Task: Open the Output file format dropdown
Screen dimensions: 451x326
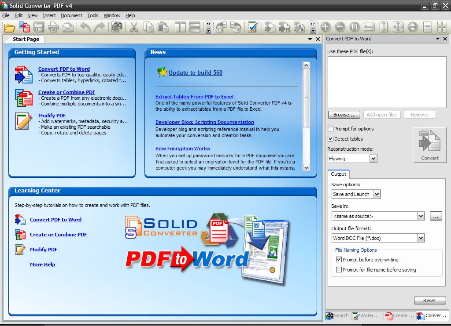Action: 421,238
